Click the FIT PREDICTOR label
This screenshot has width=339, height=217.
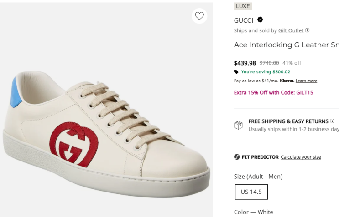(260, 157)
